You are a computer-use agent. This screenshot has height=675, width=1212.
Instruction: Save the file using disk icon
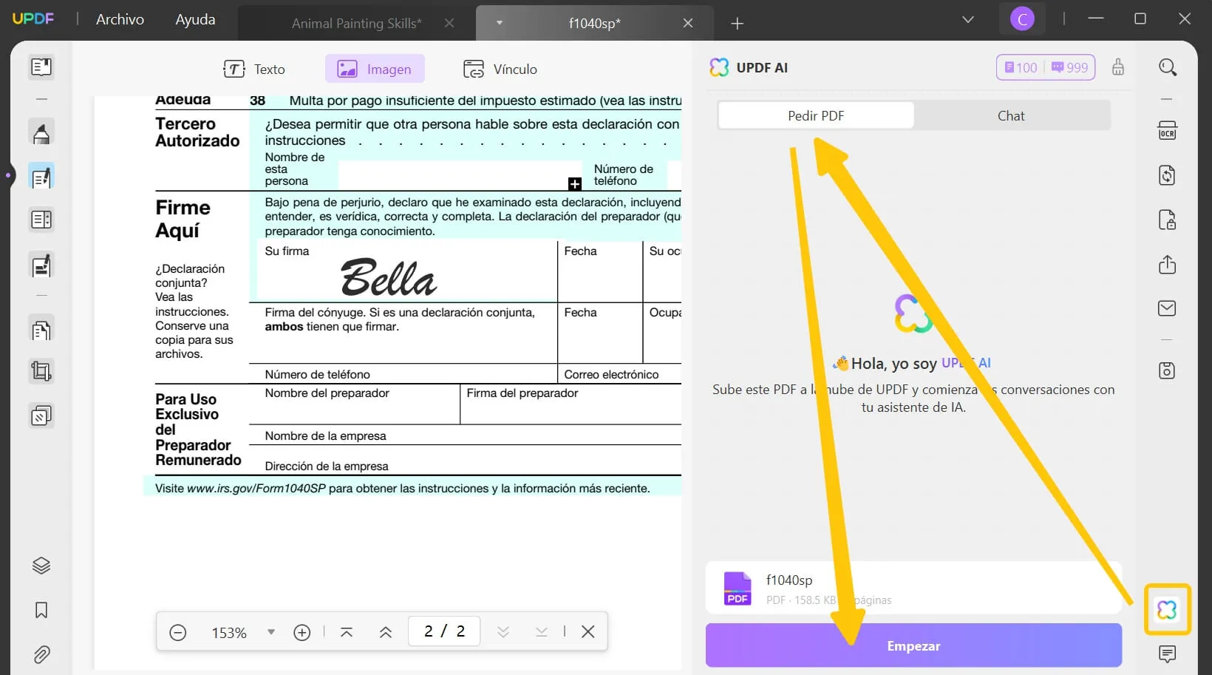click(1167, 370)
